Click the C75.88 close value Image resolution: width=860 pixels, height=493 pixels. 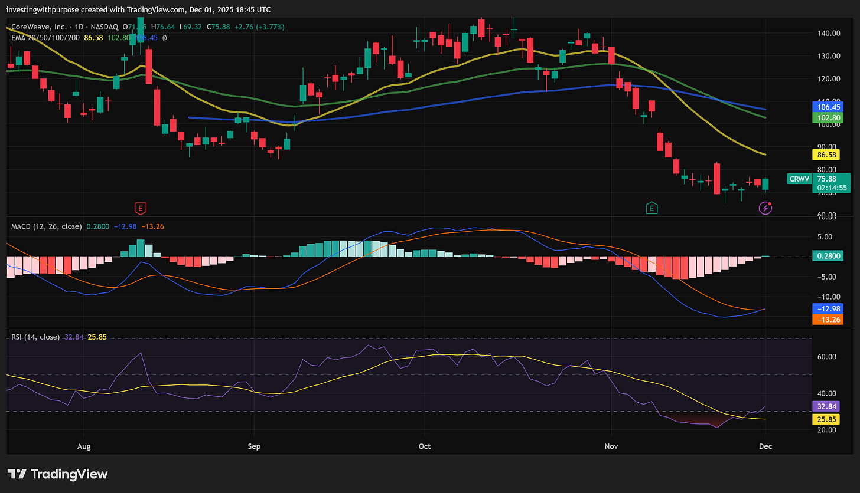pos(218,27)
